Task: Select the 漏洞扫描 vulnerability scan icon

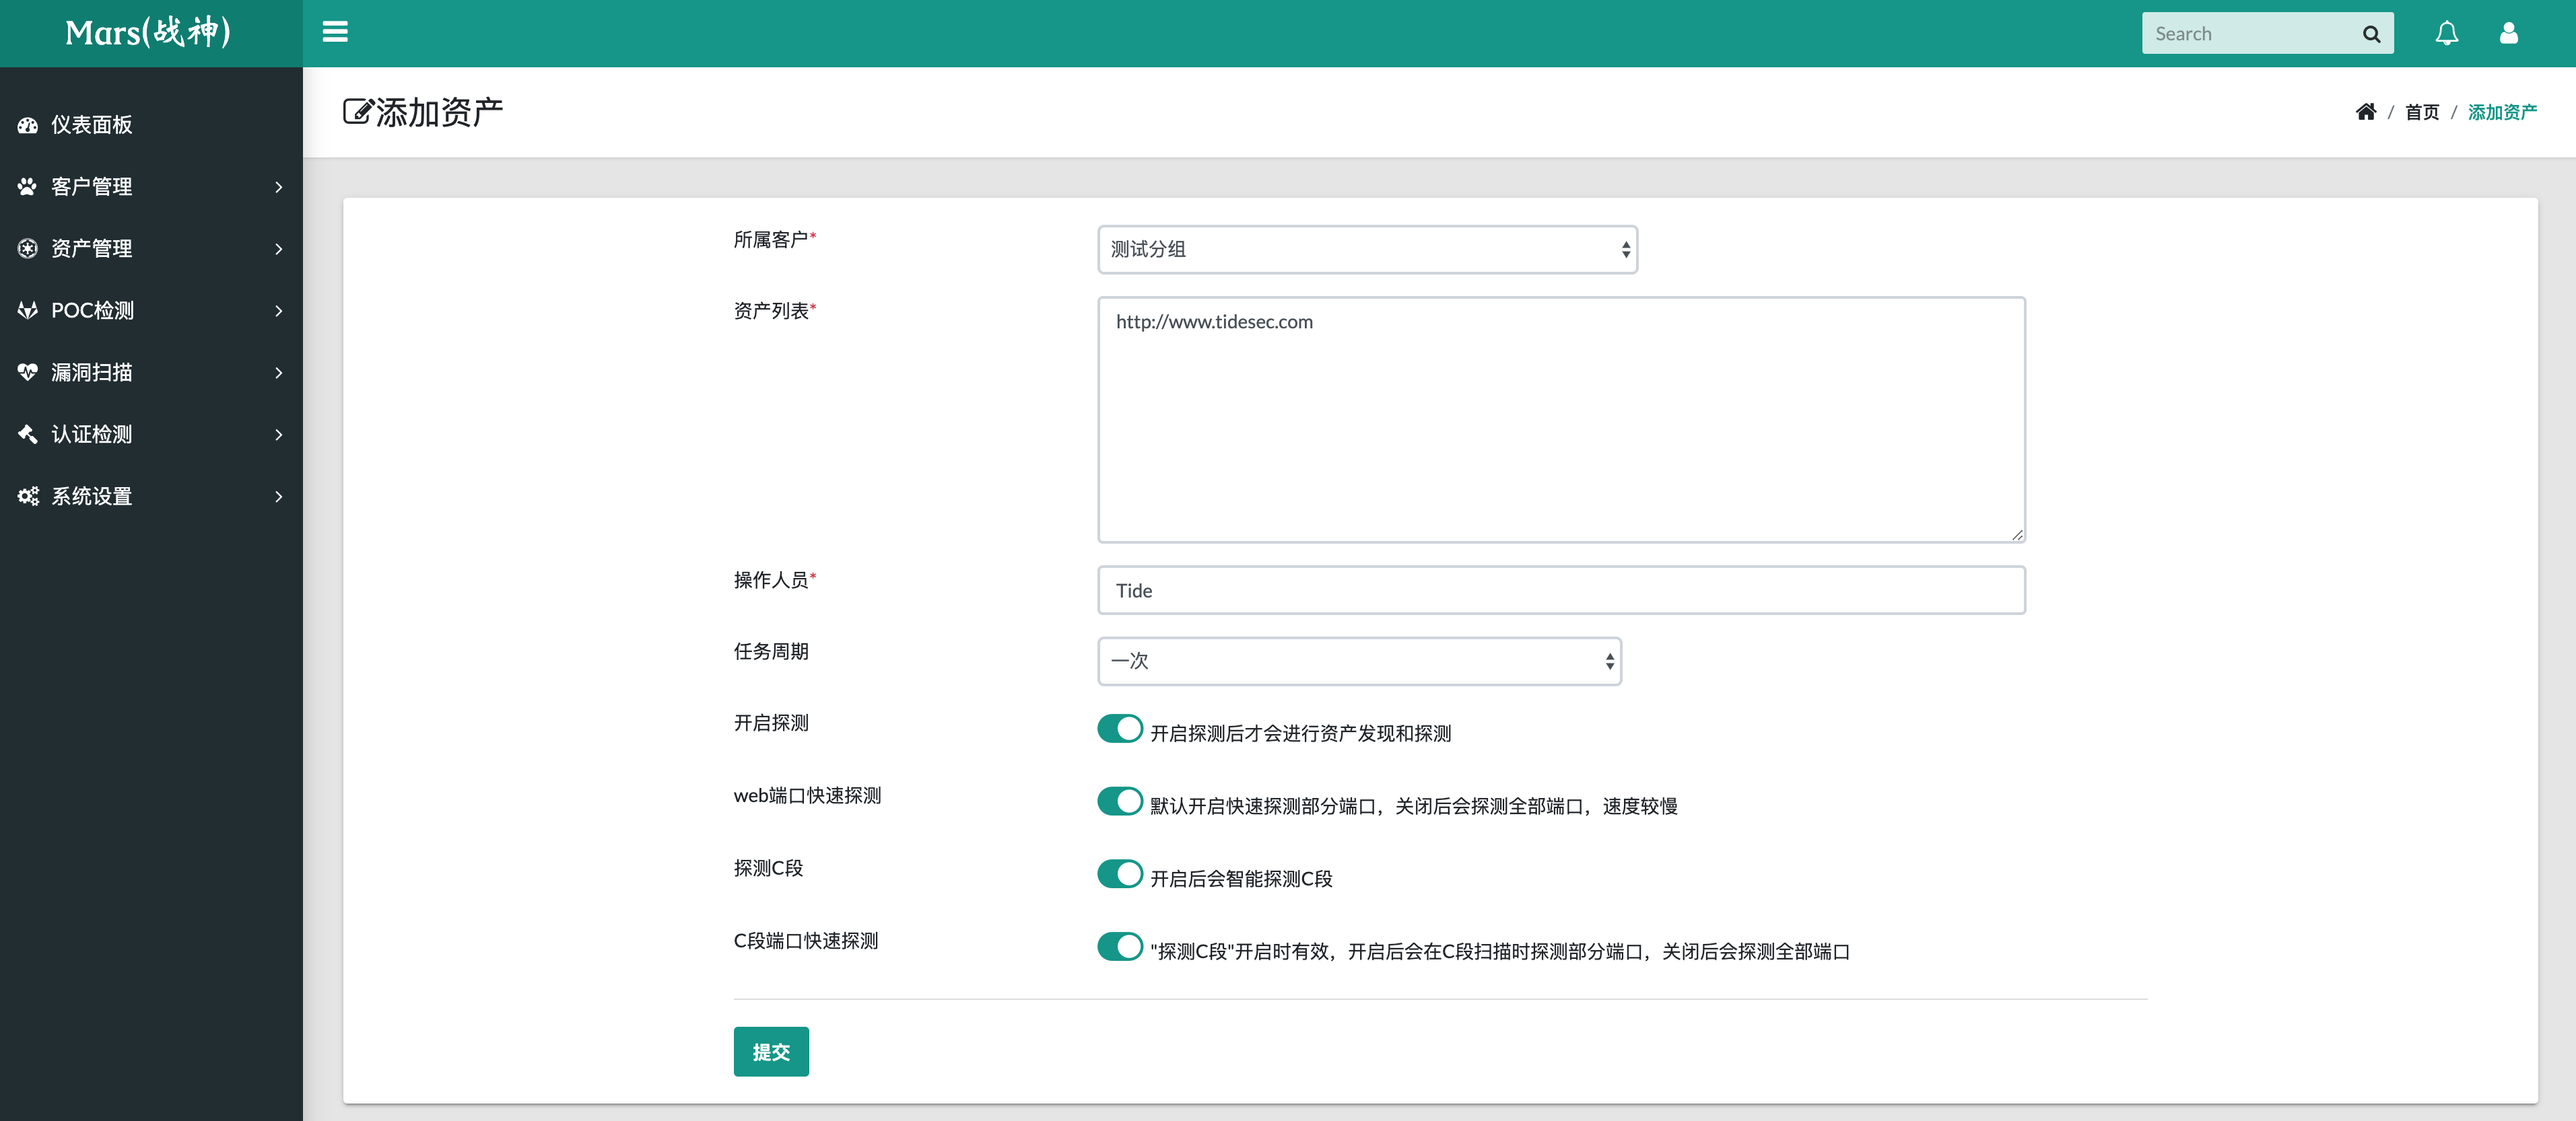Action: (27, 371)
